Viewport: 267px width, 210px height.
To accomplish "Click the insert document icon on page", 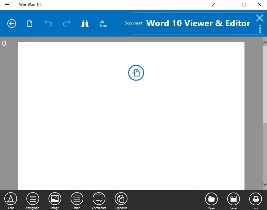I will (x=136, y=73).
